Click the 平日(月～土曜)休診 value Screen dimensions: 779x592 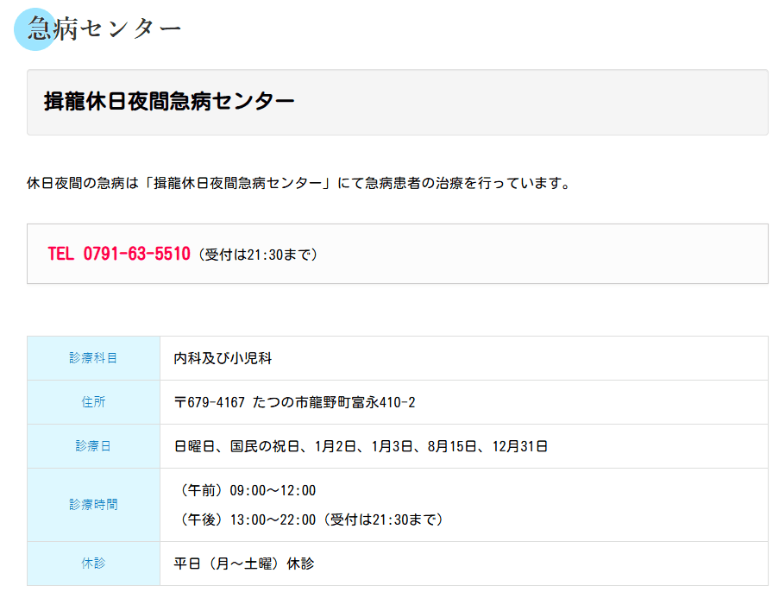point(244,564)
